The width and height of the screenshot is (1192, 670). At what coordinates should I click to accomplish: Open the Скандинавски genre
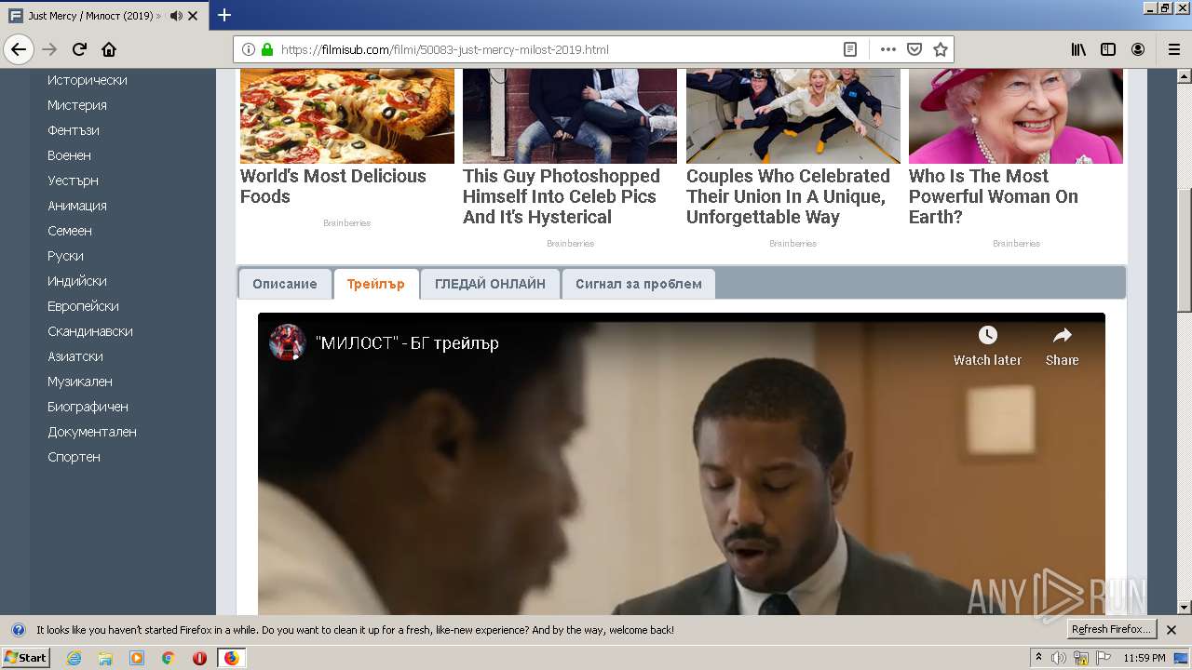[x=90, y=331]
